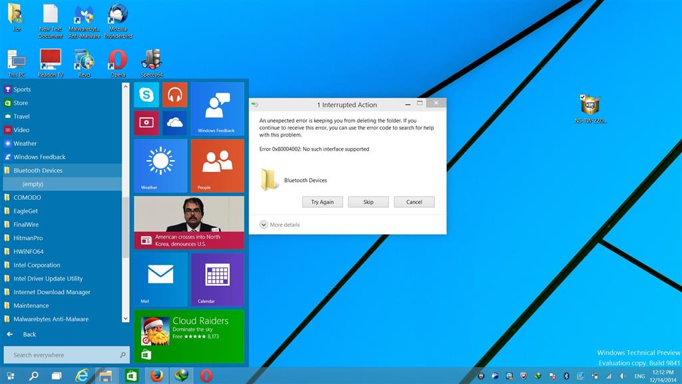Open Video from the apps list
This screenshot has width=682, height=384.
(62, 130)
